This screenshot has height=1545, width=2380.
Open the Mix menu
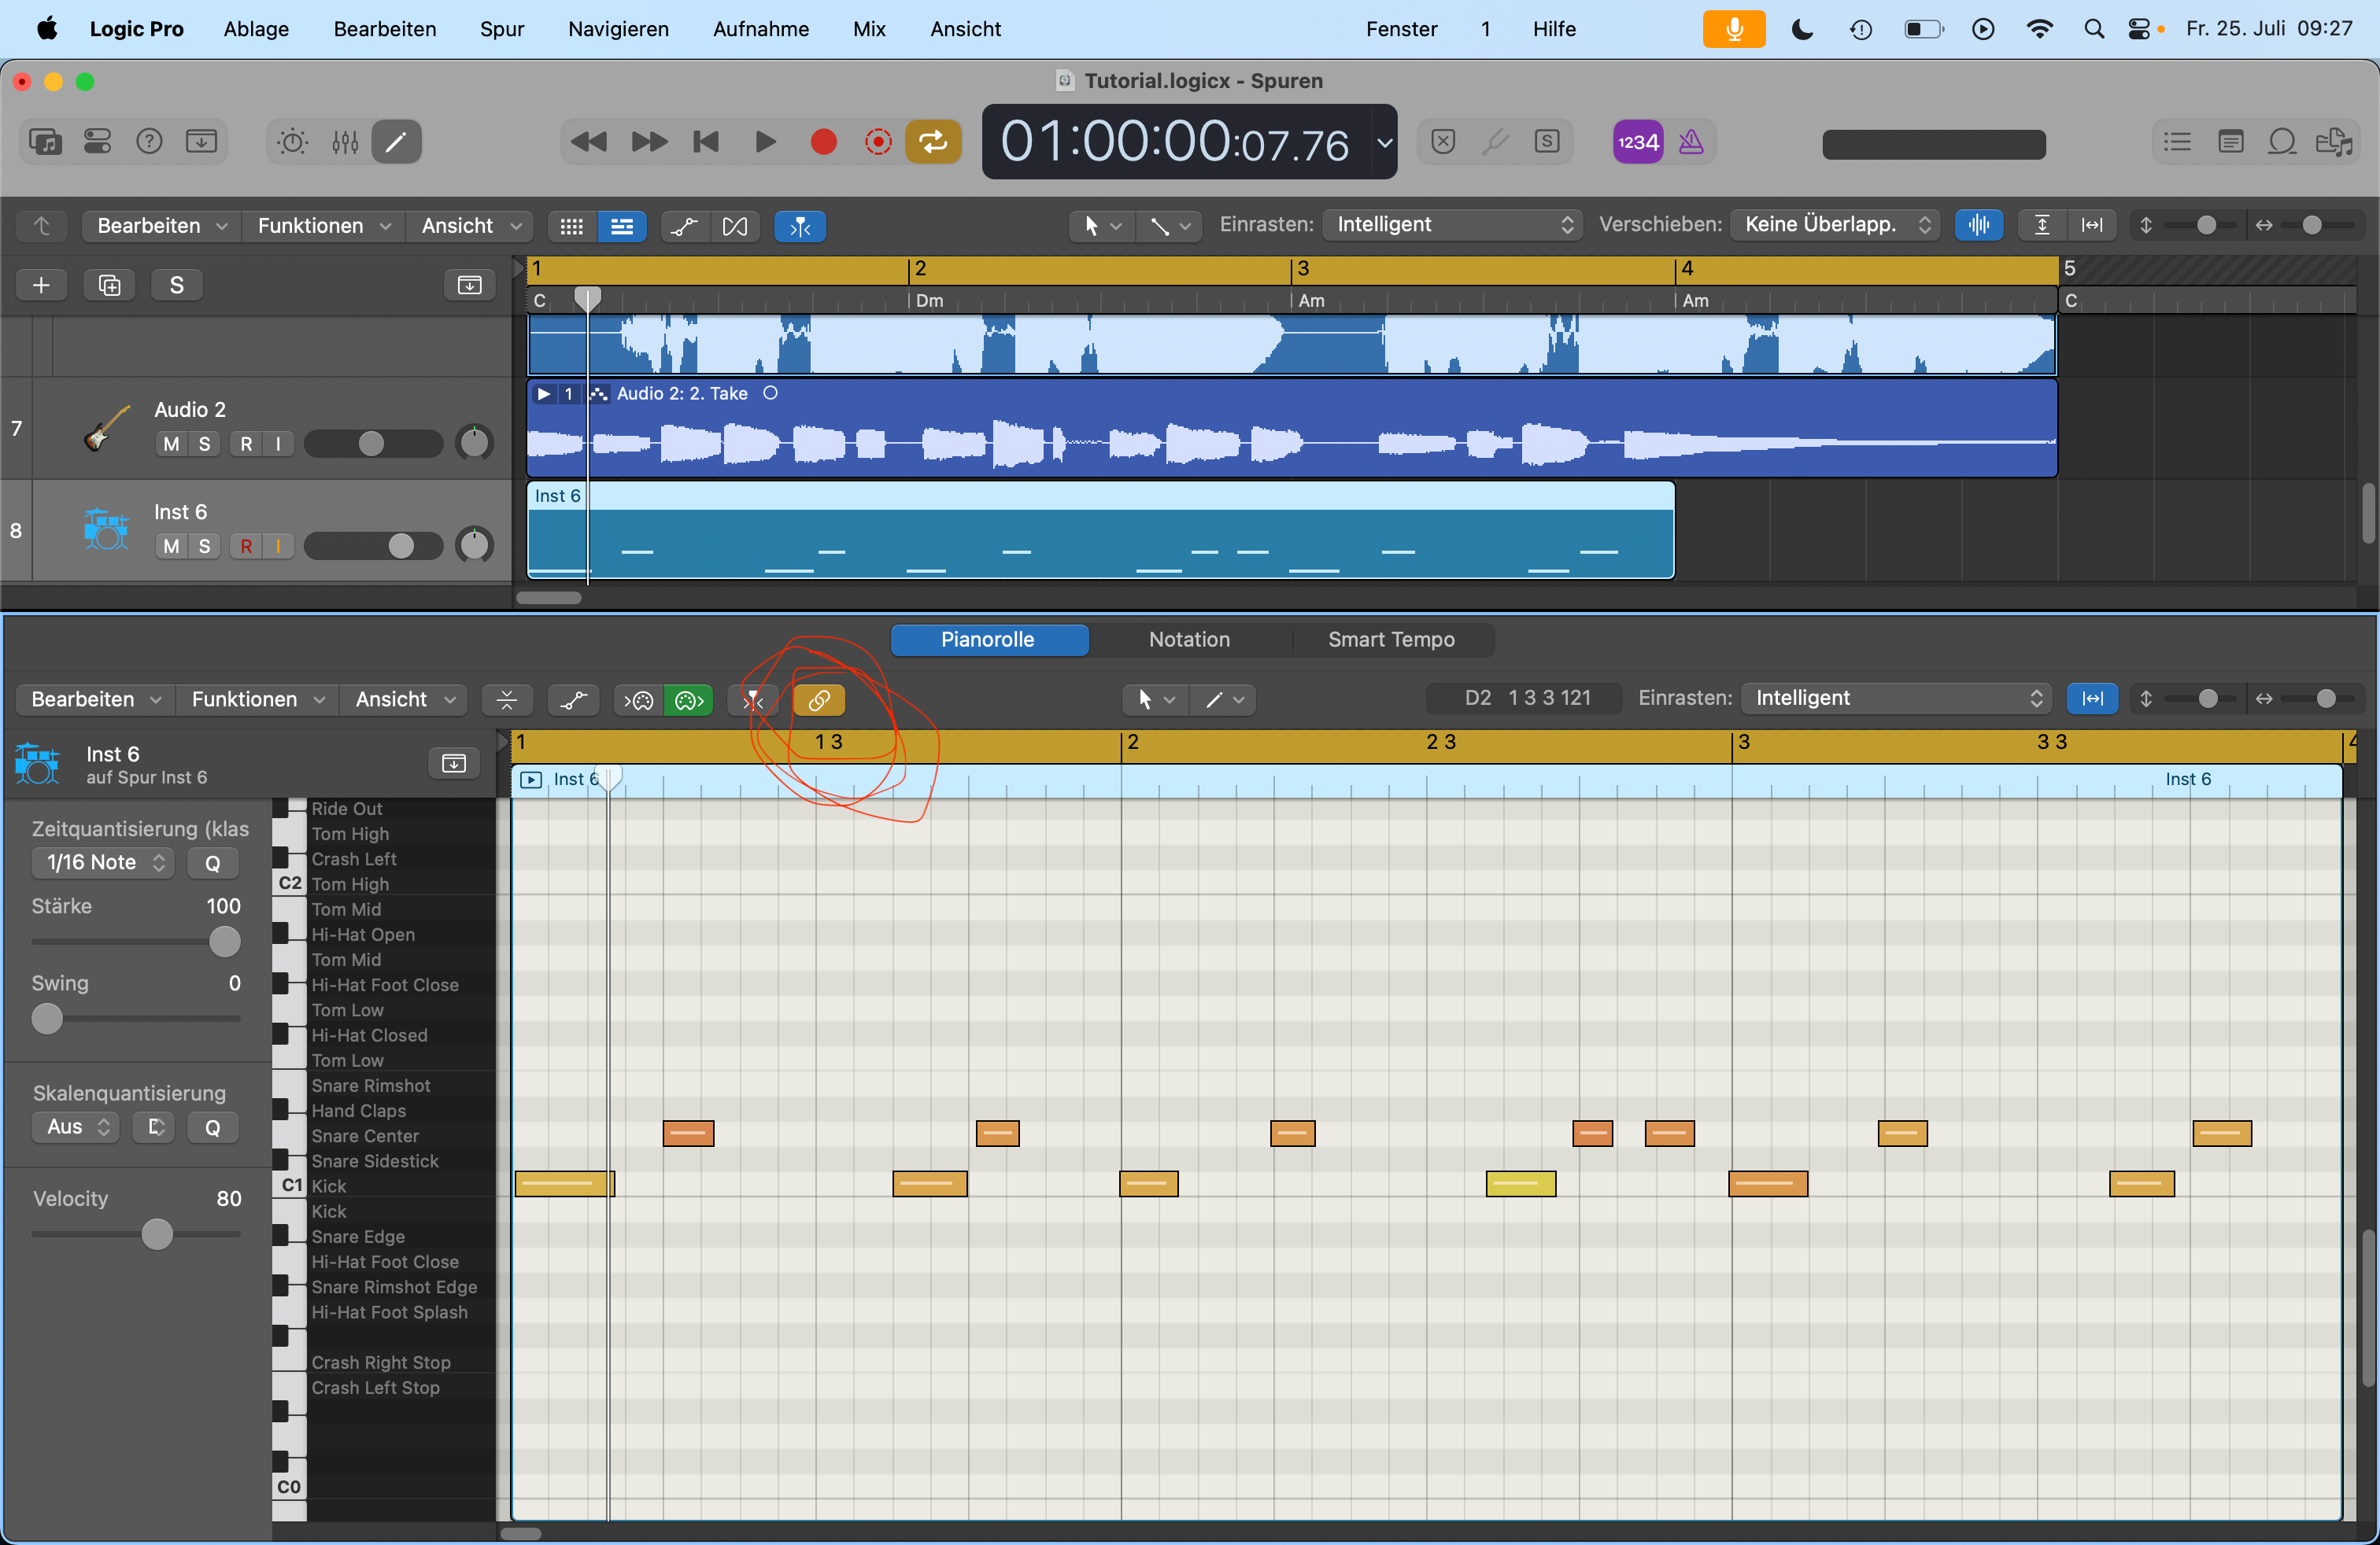869,29
